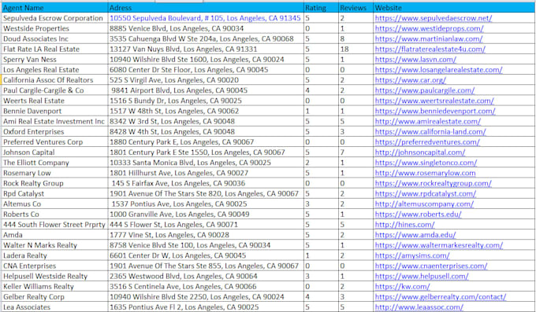Select the California Assoc Of Realtors cell
This screenshot has width=536, height=312.
coord(54,80)
